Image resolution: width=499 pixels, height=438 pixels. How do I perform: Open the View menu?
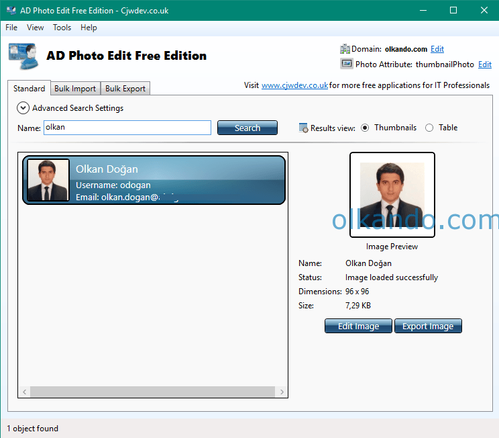click(x=35, y=28)
